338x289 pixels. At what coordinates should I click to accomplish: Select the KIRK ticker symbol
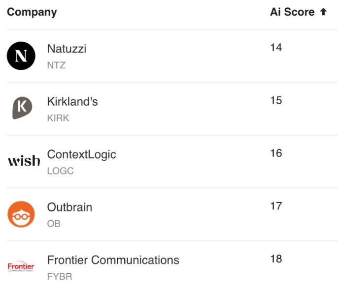point(58,118)
